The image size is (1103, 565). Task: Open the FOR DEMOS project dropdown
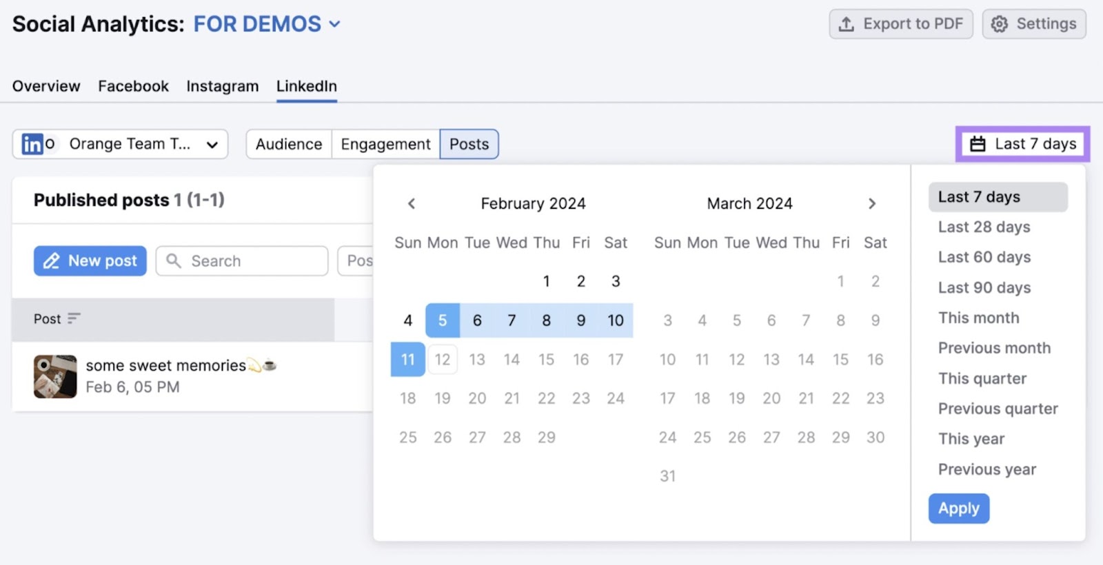(x=267, y=24)
